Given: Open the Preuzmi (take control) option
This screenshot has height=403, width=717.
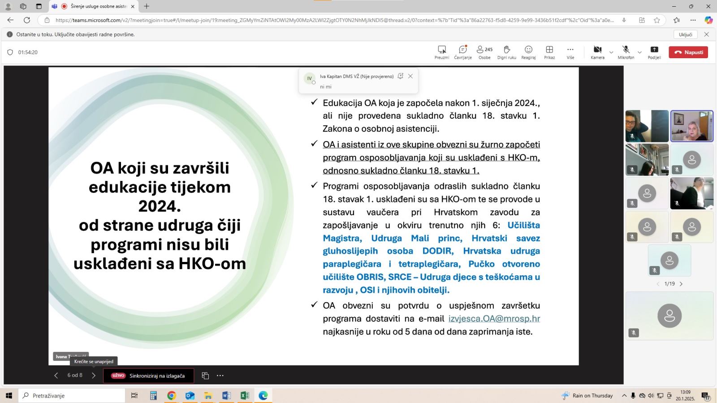Looking at the screenshot, I should pos(441,52).
